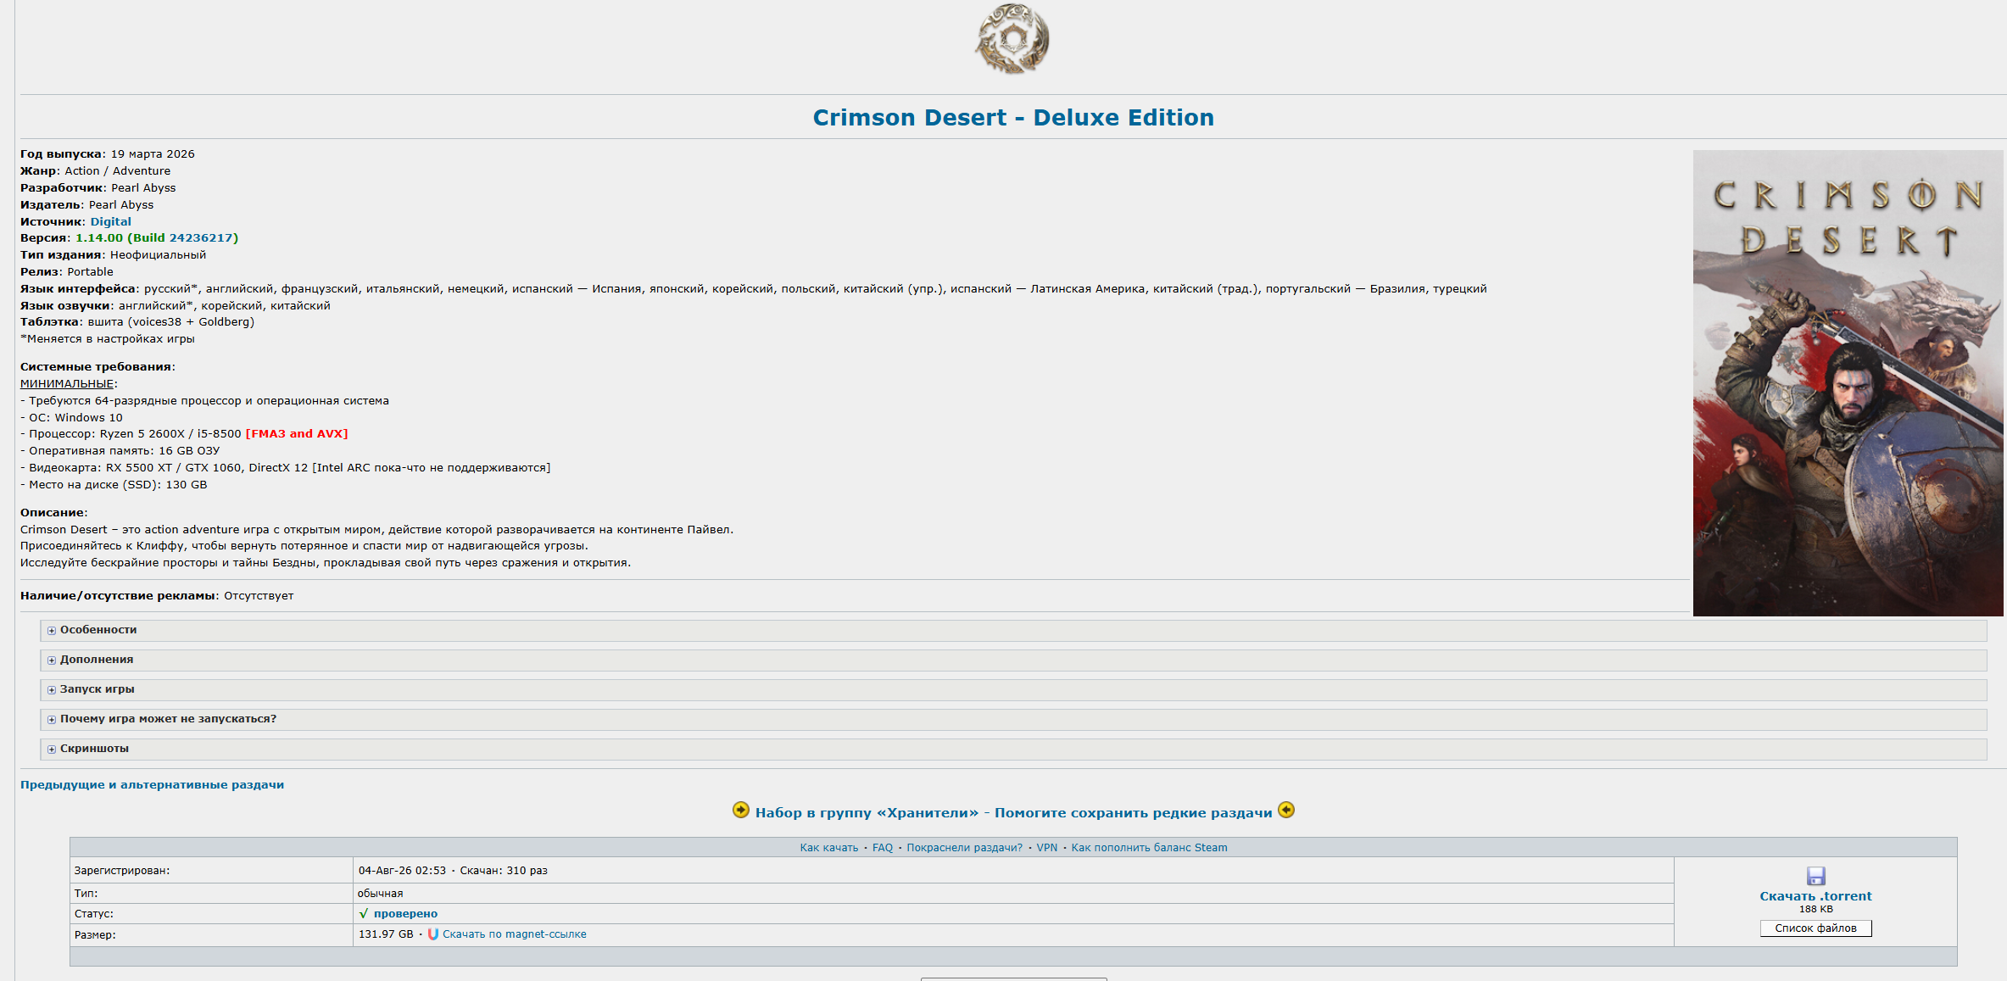The height and width of the screenshot is (981, 2007).
Task: Click the type value «обычная»
Action: coord(381,894)
